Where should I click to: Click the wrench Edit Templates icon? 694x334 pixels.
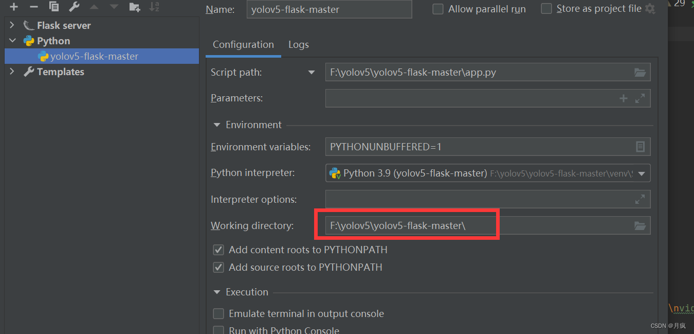[x=74, y=7]
